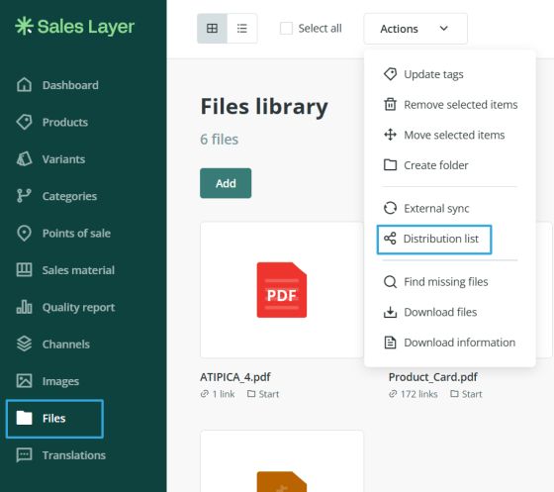Click the Categories branch icon

(24, 196)
